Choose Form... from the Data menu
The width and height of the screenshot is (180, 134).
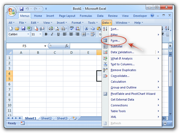point(115,41)
